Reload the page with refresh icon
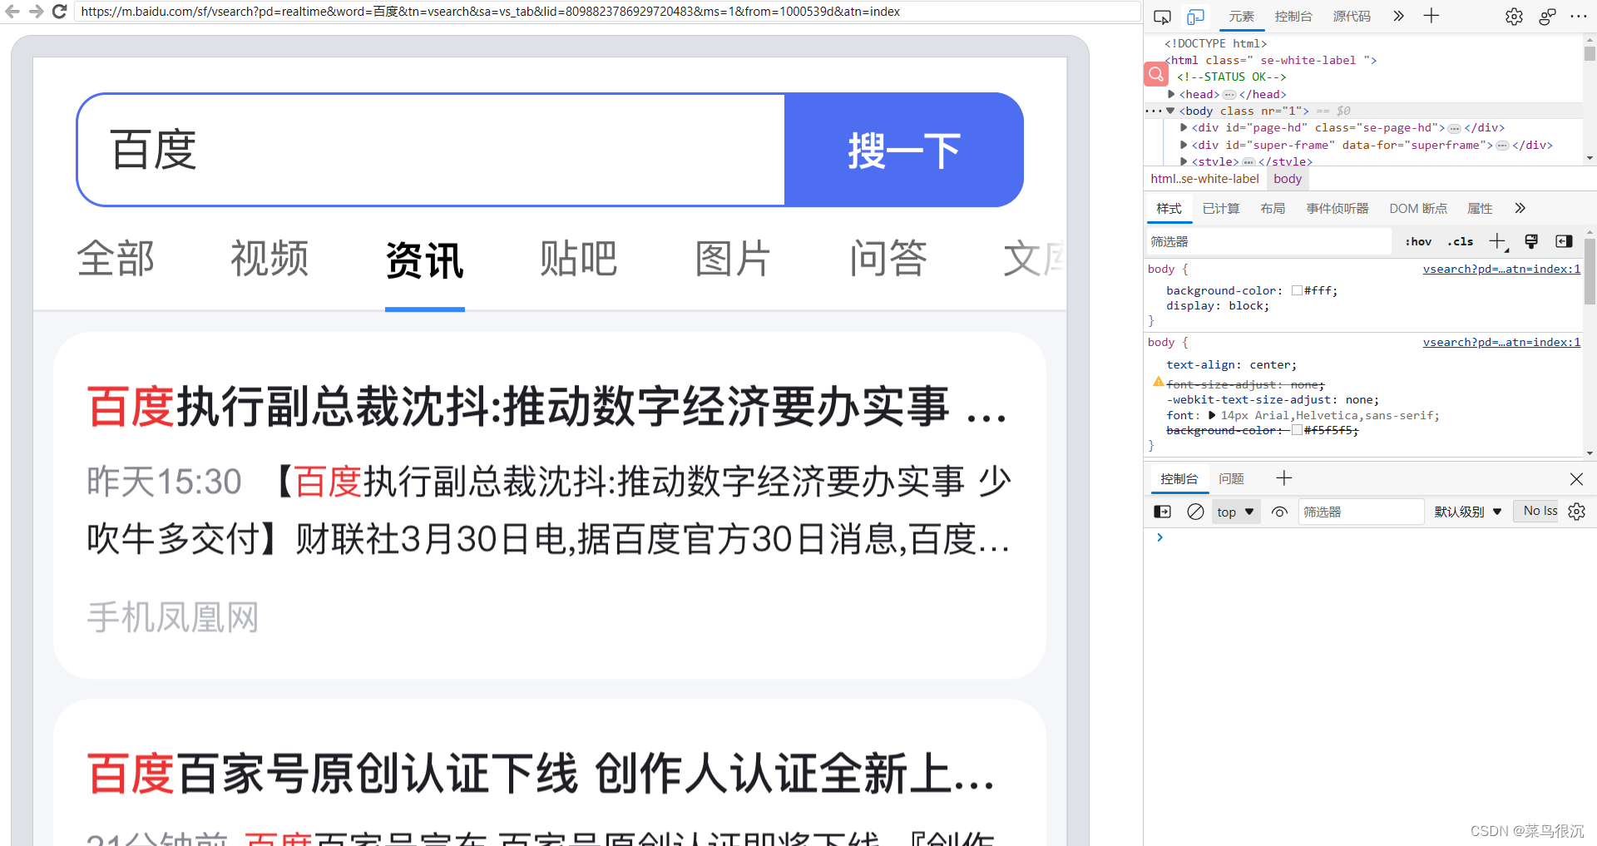The height and width of the screenshot is (846, 1597). click(x=59, y=12)
